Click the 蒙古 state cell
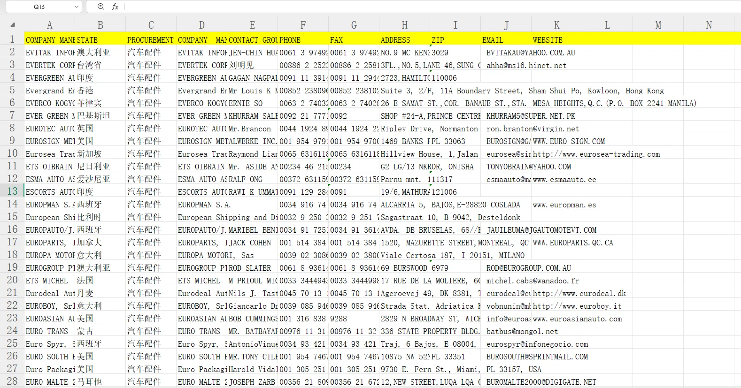Screen dimensions: 741x388 (100, 331)
